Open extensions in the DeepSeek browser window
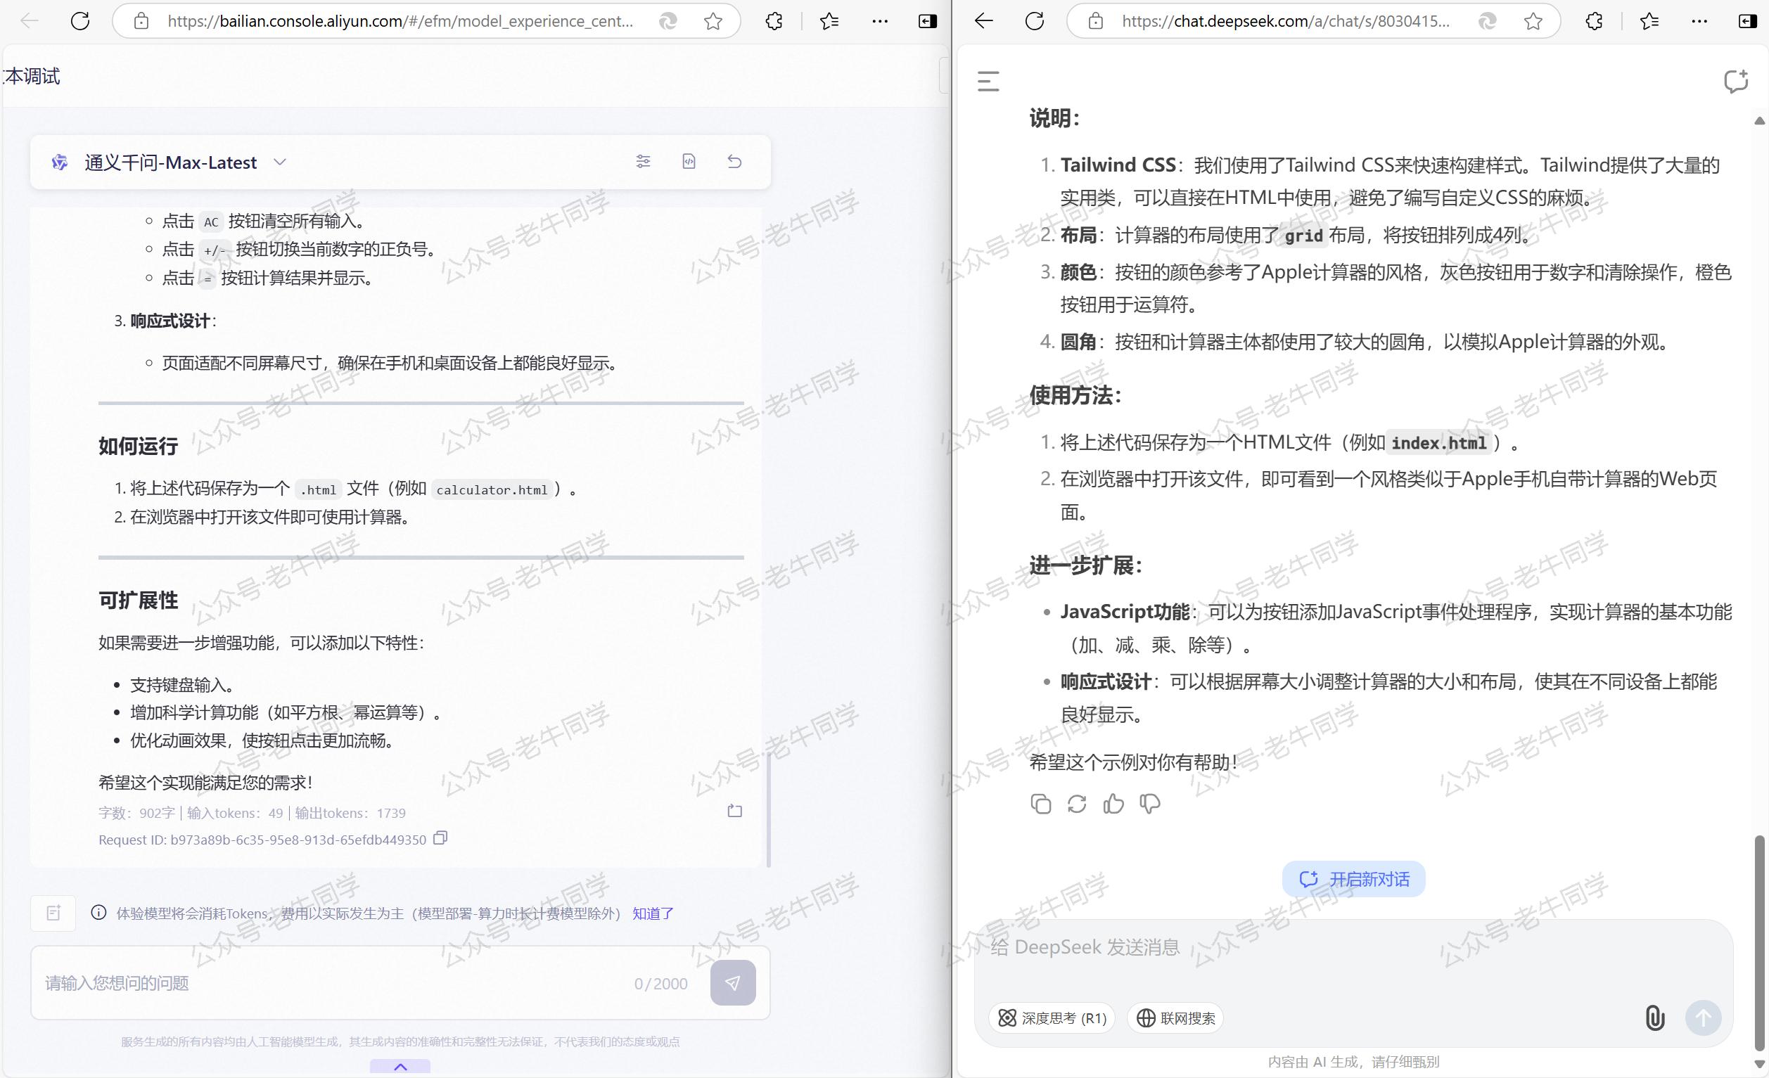 coord(1594,22)
